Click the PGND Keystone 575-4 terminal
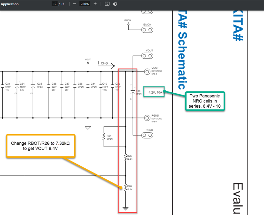This screenshot has width=264, height=215. 147,118
